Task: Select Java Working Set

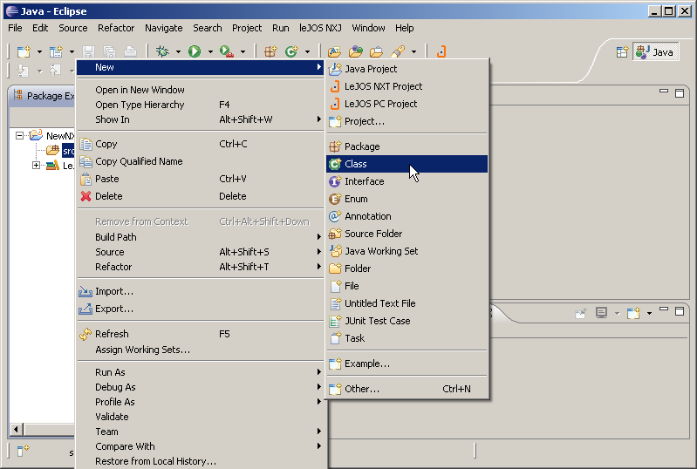Action: click(407, 251)
